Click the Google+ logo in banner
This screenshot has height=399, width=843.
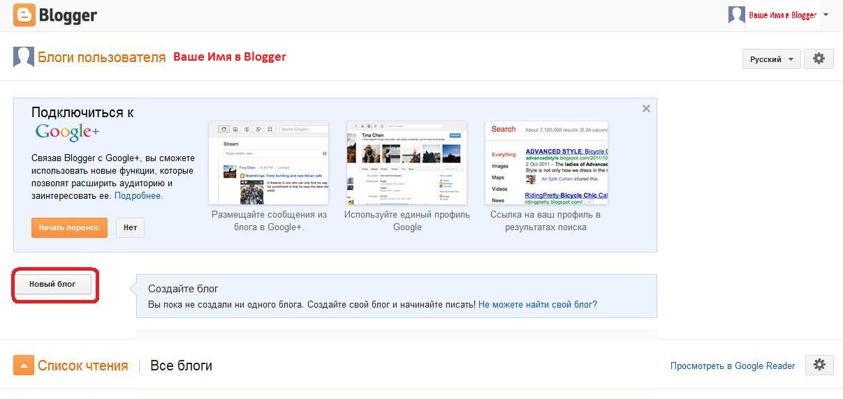(x=68, y=132)
